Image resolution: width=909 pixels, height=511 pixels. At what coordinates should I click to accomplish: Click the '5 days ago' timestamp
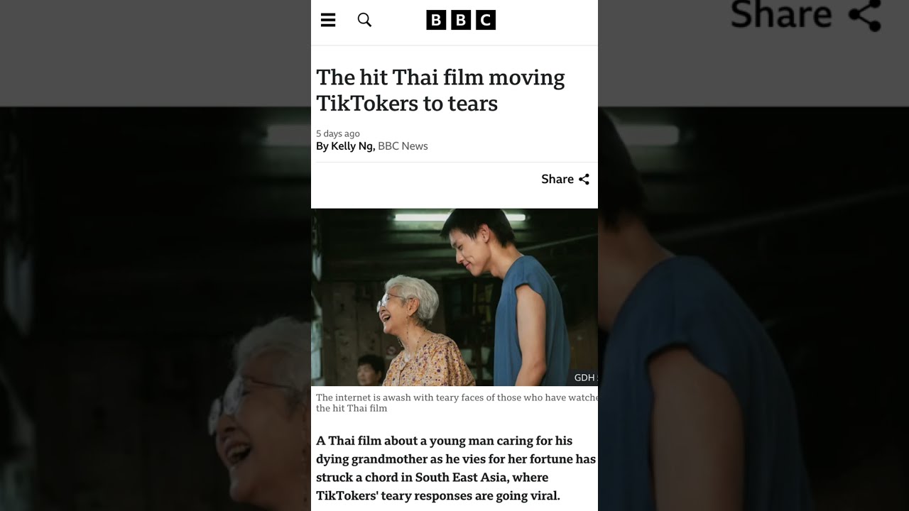pyautogui.click(x=338, y=133)
